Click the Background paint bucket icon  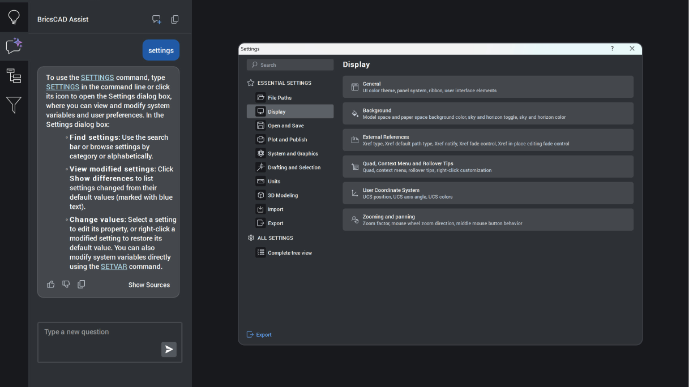click(355, 114)
